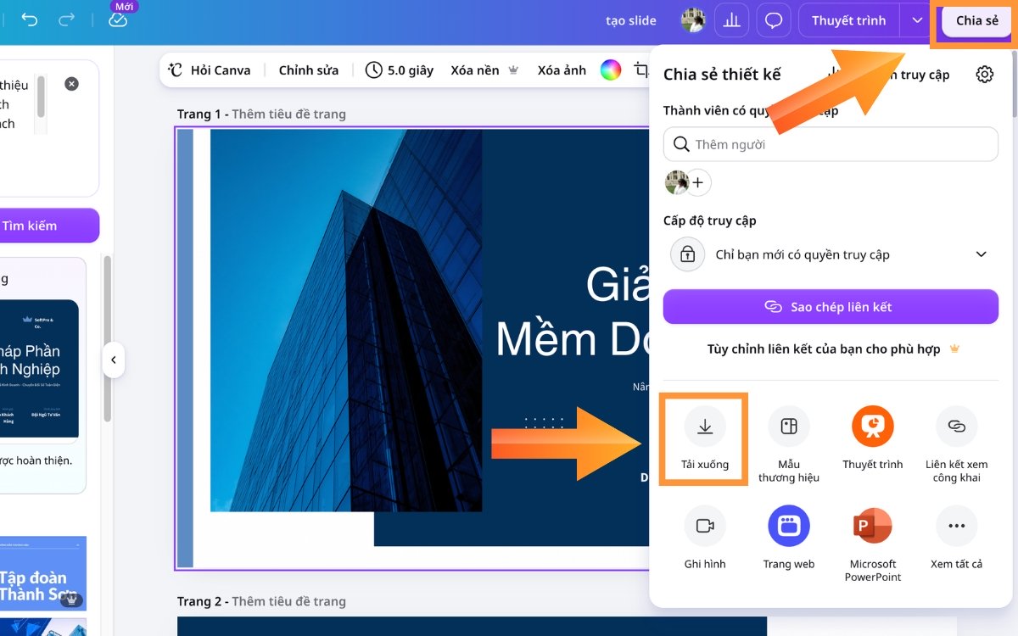Select Xóa nền background remover
The width and height of the screenshot is (1018, 636).
484,70
